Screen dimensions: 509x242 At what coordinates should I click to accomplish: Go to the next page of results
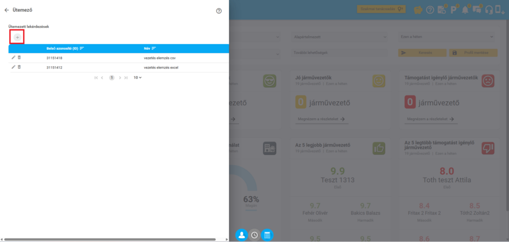[x=120, y=78]
